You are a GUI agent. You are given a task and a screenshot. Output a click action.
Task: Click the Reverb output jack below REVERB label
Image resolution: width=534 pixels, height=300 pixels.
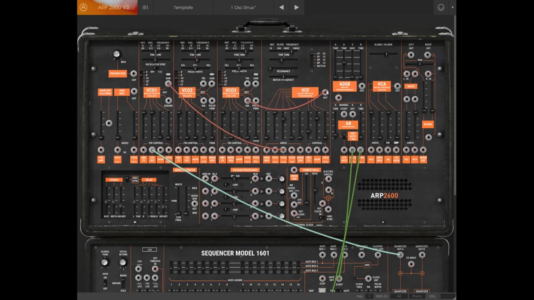(428, 137)
